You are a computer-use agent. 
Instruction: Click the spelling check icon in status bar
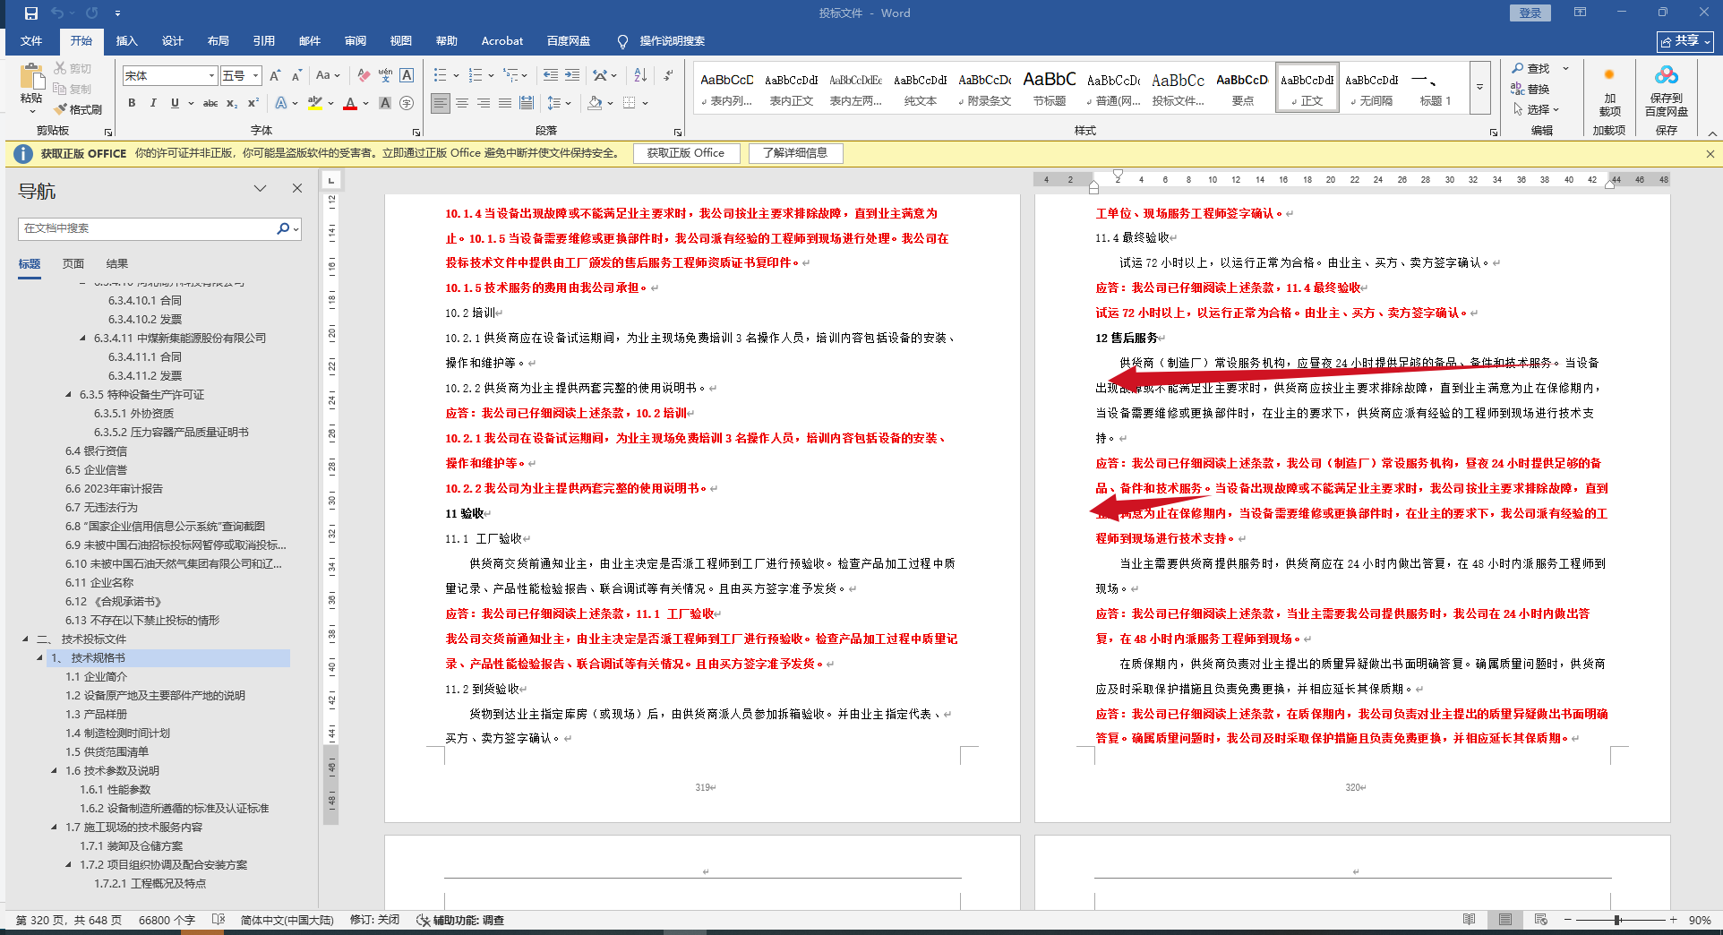[x=219, y=920]
